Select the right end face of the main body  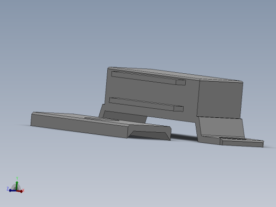click(x=220, y=99)
